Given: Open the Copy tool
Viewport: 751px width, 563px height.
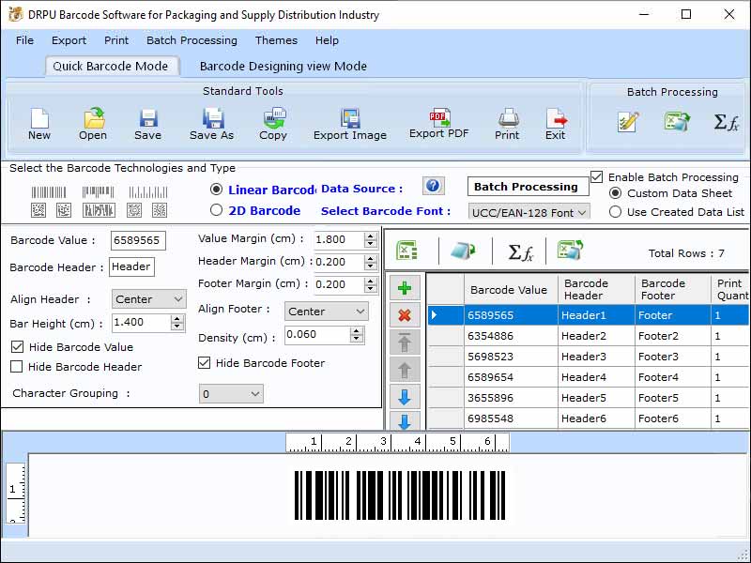Looking at the screenshot, I should tap(273, 122).
